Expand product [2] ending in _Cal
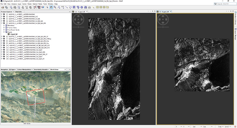The width and height of the screenshot is (237, 128). coord(2,16)
